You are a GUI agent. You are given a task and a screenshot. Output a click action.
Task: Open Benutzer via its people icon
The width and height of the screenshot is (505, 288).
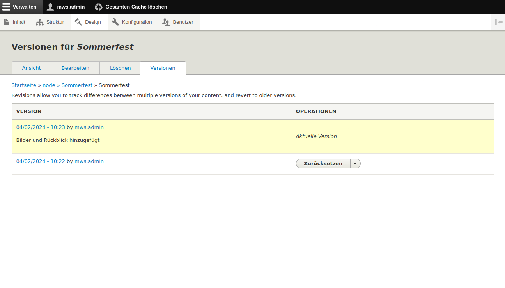[x=166, y=22]
